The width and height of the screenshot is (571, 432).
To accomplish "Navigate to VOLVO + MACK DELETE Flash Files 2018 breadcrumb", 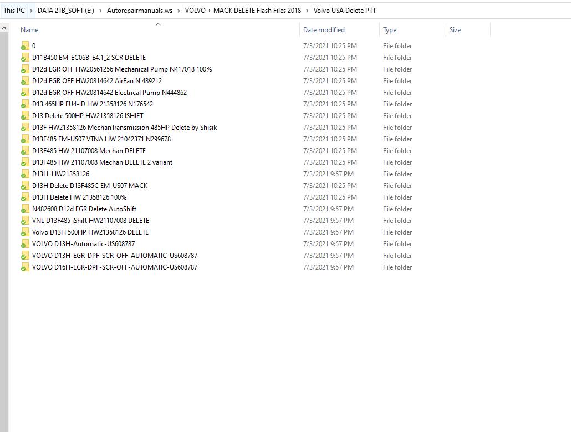I will click(243, 11).
